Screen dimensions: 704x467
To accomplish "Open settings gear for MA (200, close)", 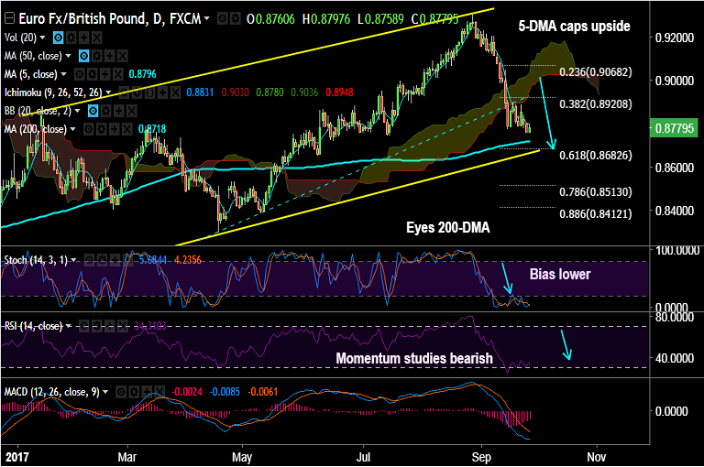I will click(x=102, y=130).
